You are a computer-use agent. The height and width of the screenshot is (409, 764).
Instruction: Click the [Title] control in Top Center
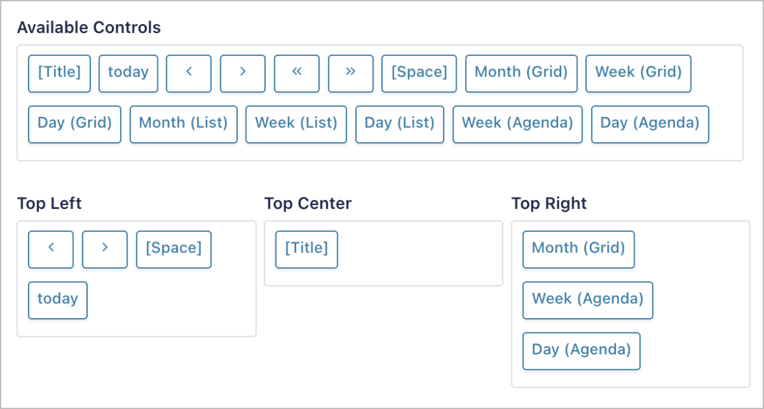(306, 249)
